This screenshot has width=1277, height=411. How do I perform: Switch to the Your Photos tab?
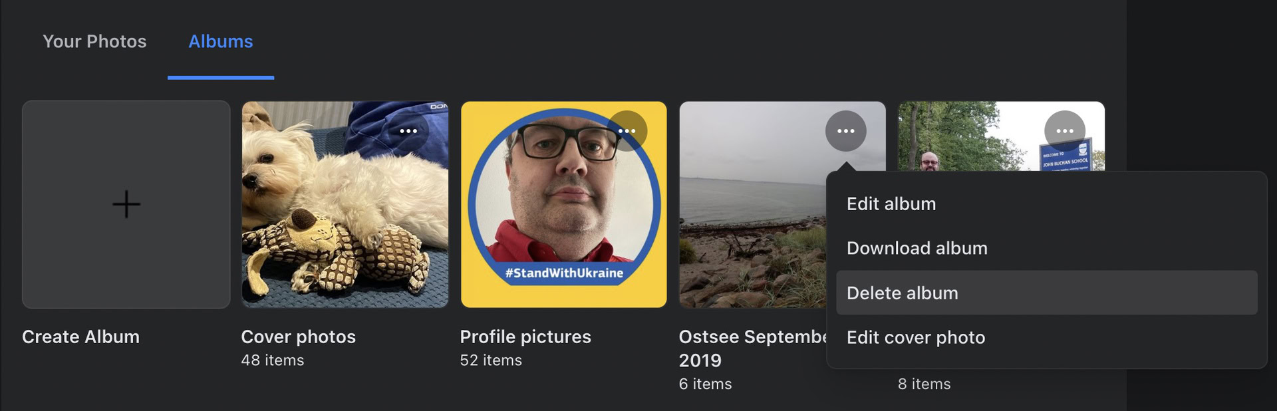point(94,41)
